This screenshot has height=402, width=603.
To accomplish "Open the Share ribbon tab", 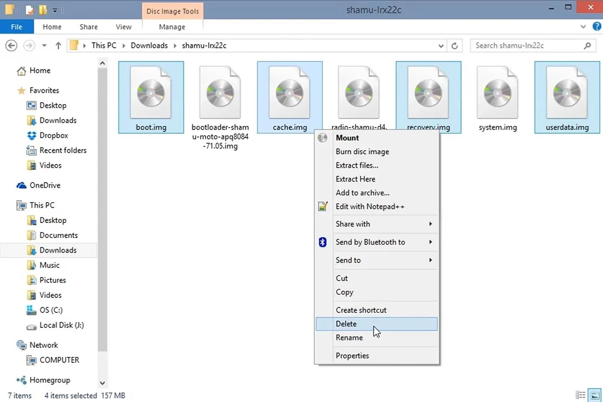I will coord(89,27).
